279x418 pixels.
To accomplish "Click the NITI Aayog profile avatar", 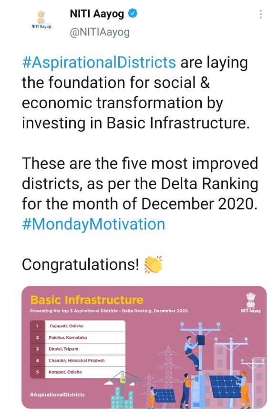I will point(42,20).
